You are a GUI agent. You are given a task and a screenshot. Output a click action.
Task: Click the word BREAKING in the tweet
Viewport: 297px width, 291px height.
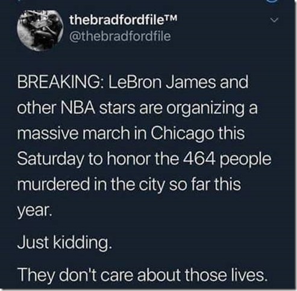60,82
